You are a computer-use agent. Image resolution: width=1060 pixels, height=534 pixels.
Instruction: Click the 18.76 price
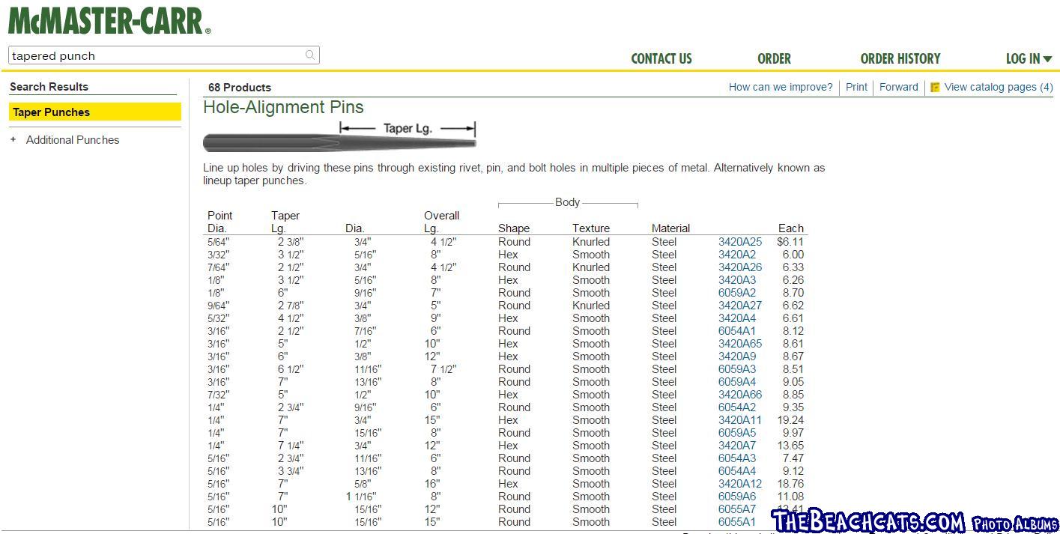coord(791,484)
